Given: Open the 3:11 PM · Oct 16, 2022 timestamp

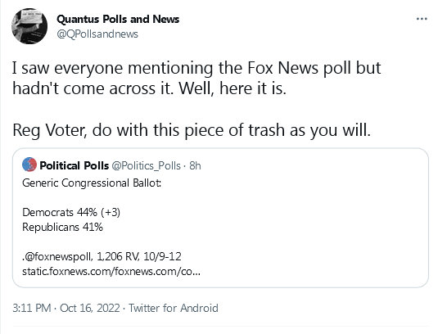Looking at the screenshot, I should tap(66, 308).
